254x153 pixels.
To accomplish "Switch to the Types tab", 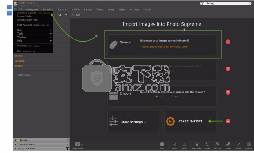I will [111, 9].
